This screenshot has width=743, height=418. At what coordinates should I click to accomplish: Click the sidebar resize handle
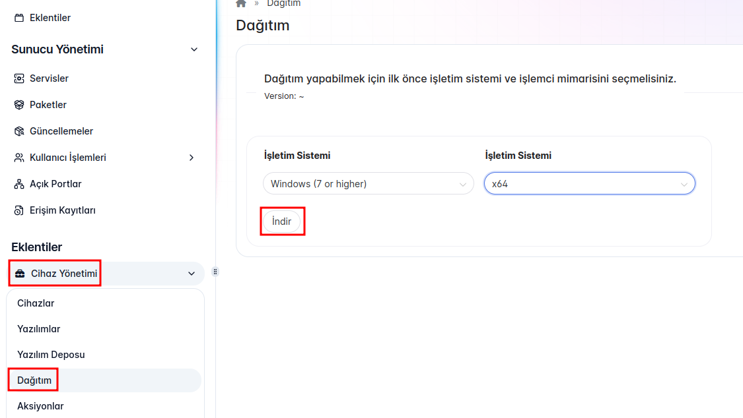[x=215, y=272]
